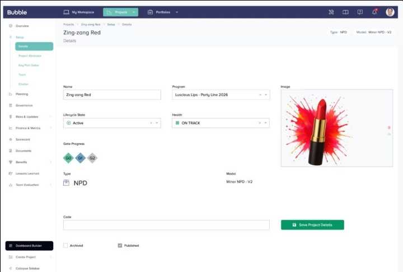403x272 pixels.
Task: Click the icon left of the book icon
Action: click(331, 12)
